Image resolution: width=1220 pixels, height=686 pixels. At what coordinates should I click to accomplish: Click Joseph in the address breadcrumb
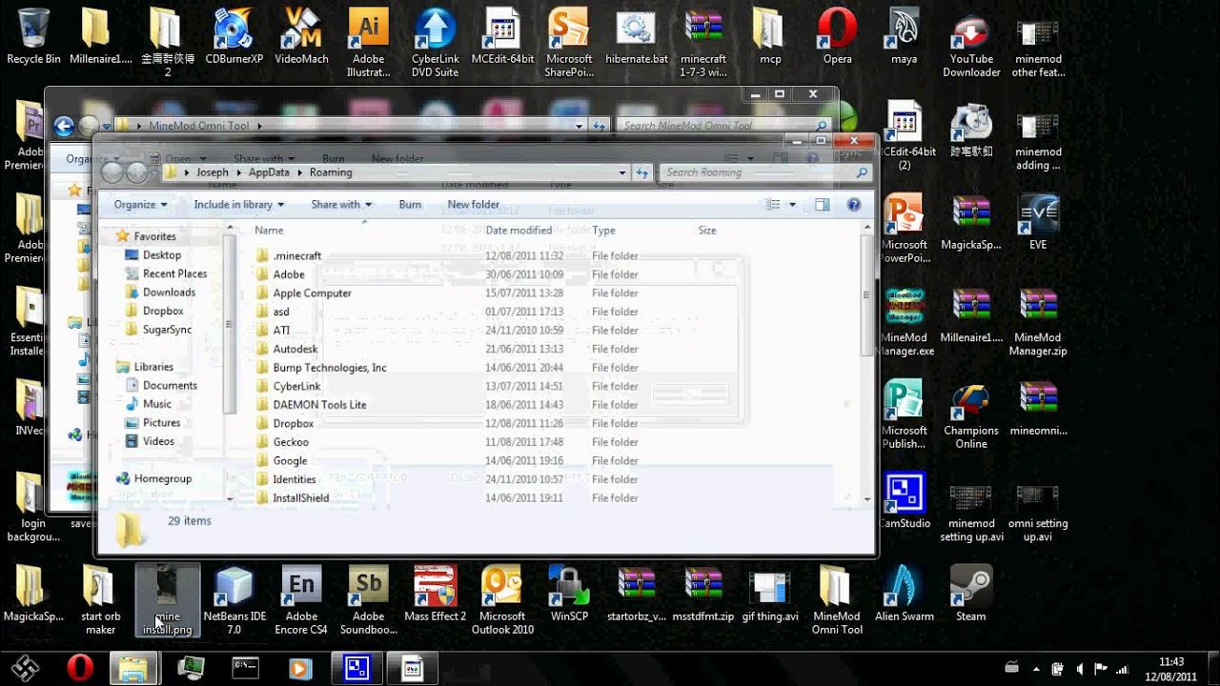(x=213, y=172)
